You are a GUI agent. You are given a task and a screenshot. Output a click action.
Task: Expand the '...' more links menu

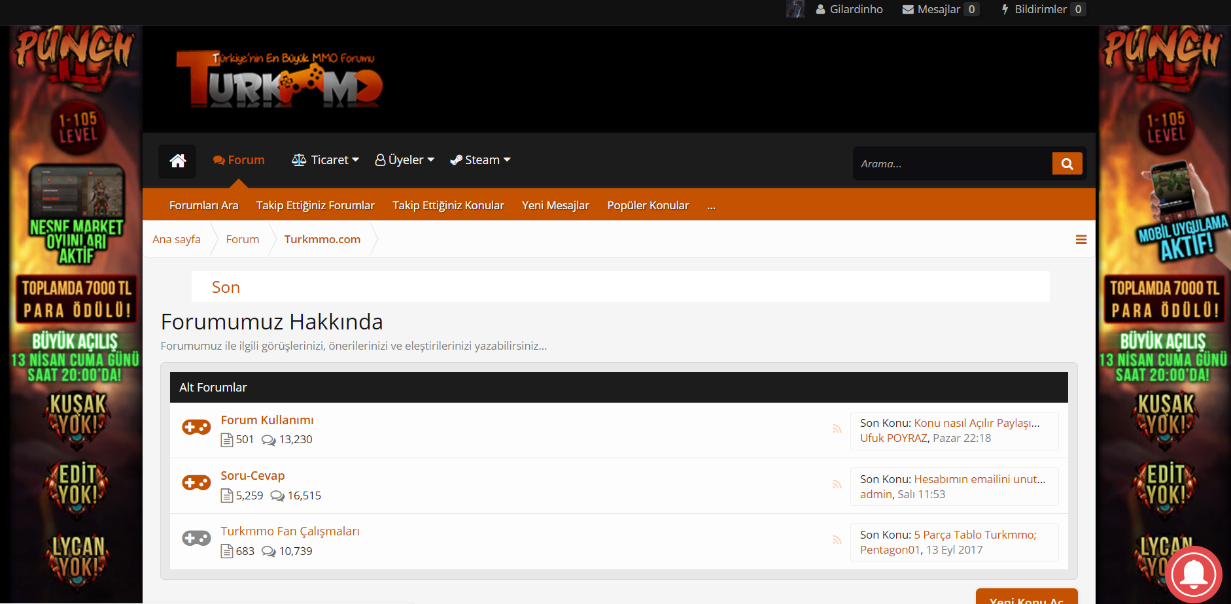711,206
